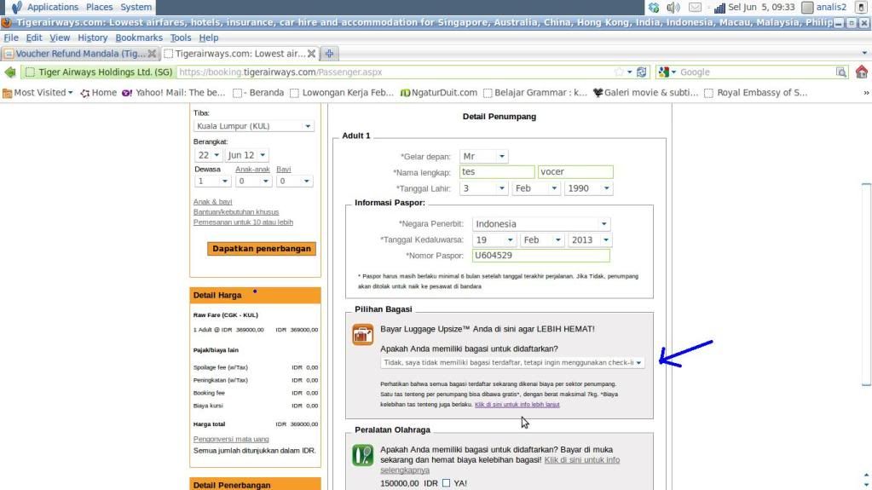Click the last name field containing vocer

point(575,172)
